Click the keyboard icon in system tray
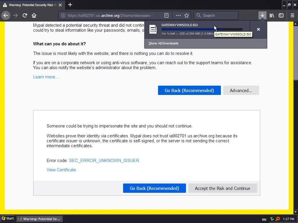Screen dimensions: 298x223 264,219
